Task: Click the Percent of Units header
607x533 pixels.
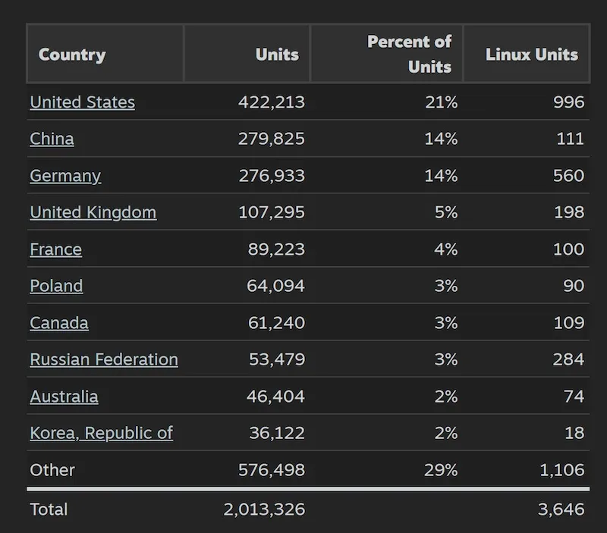Action: pyautogui.click(x=410, y=54)
